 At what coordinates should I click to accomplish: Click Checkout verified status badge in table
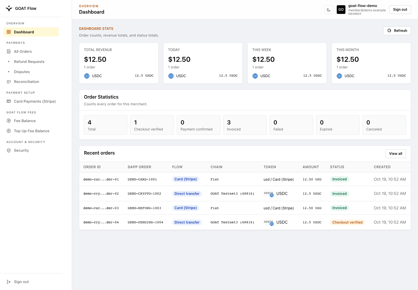tap(347, 222)
